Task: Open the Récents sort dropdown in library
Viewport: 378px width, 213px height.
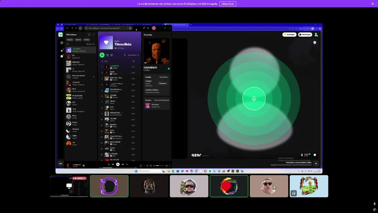Action: pyautogui.click(x=91, y=44)
